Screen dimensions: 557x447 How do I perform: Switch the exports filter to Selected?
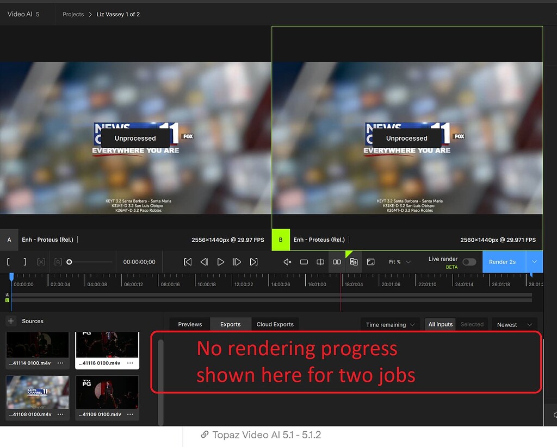click(472, 324)
